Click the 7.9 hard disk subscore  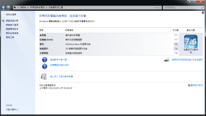pyautogui.click(x=176, y=53)
